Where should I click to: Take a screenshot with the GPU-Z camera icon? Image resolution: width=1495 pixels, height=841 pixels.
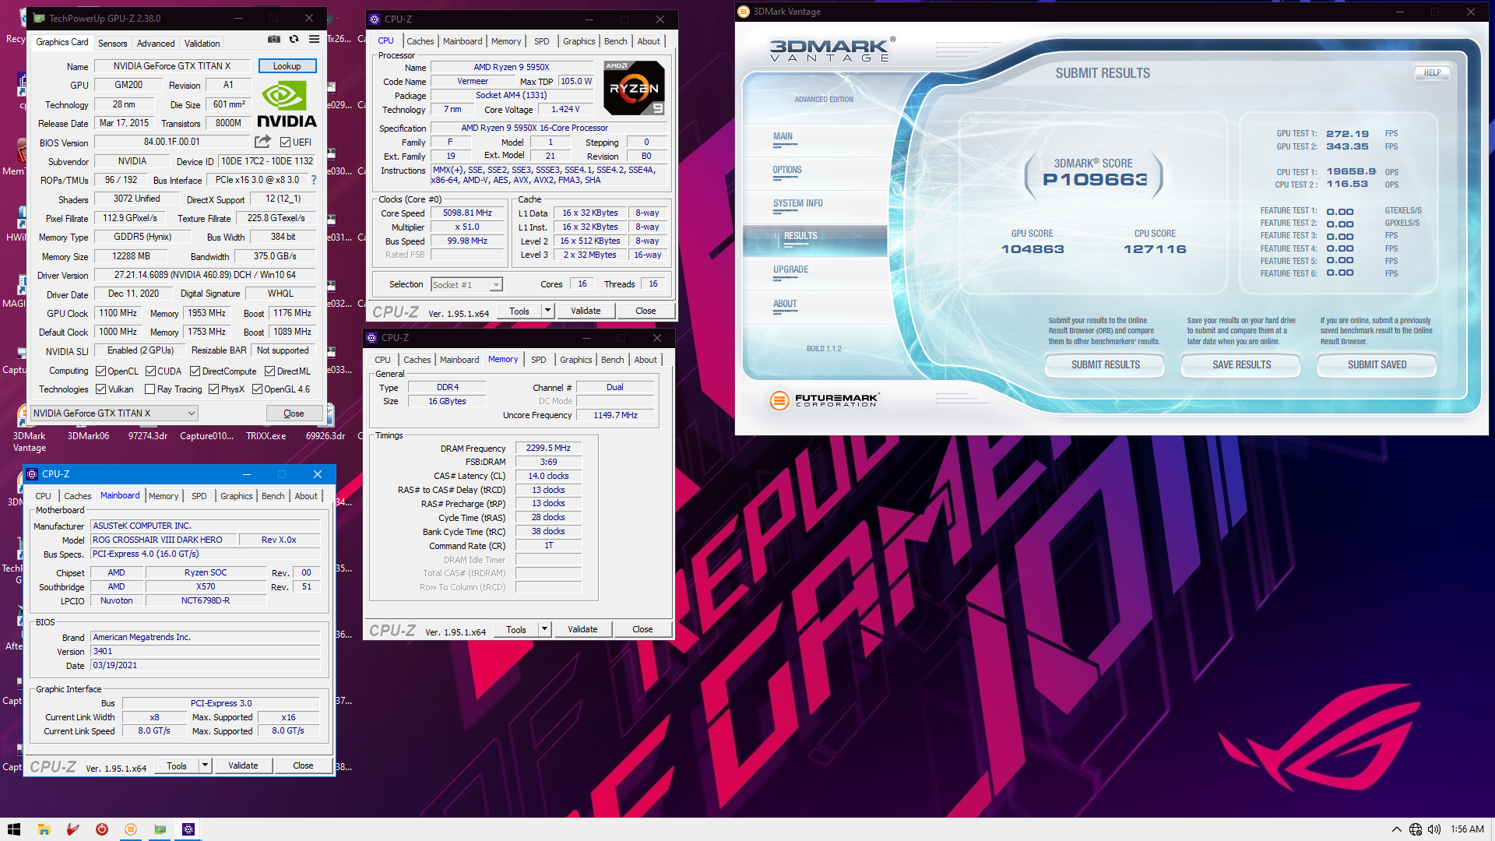274,39
